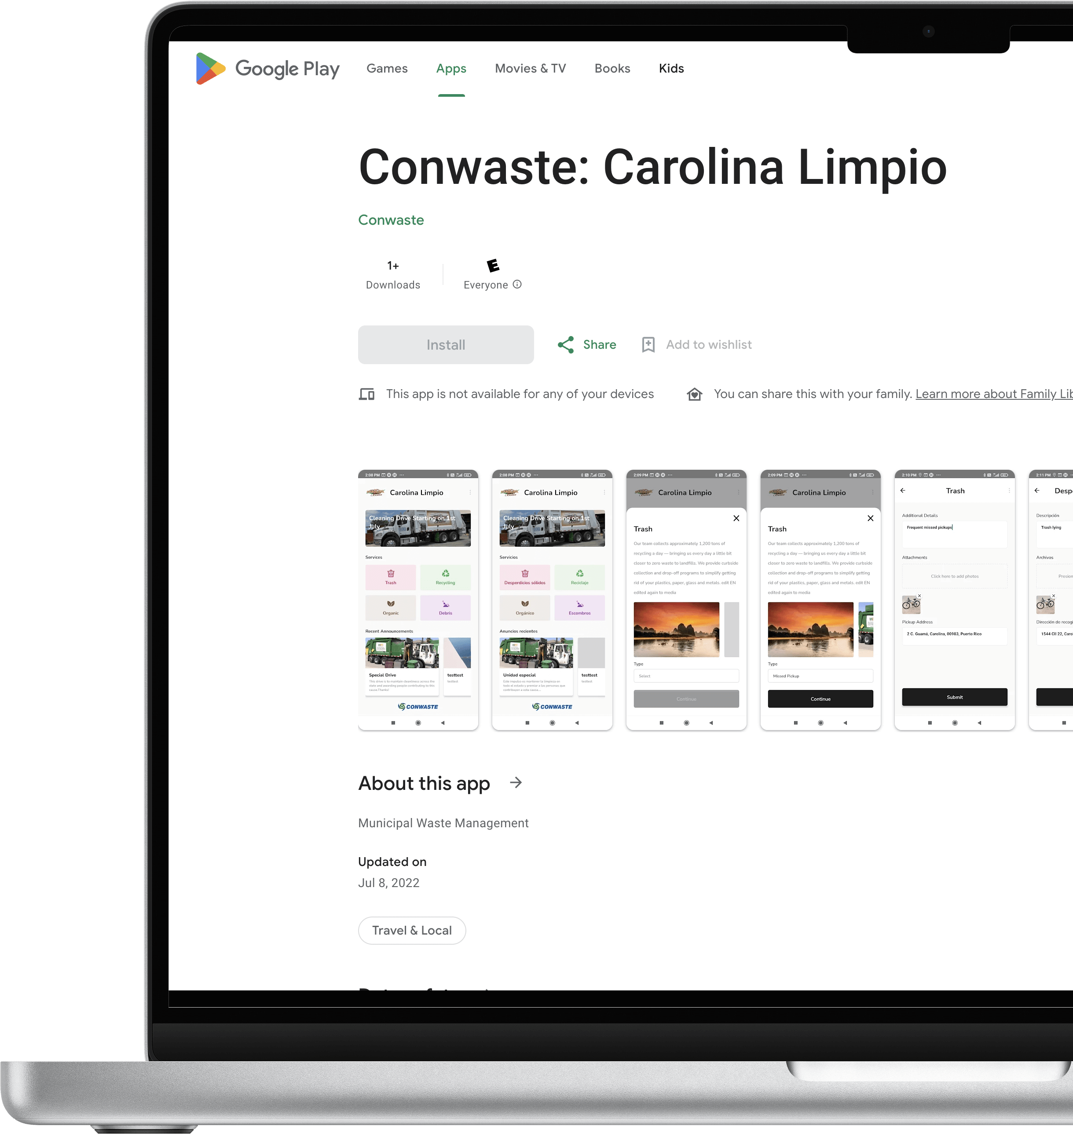Click the E content rating badge

click(492, 265)
